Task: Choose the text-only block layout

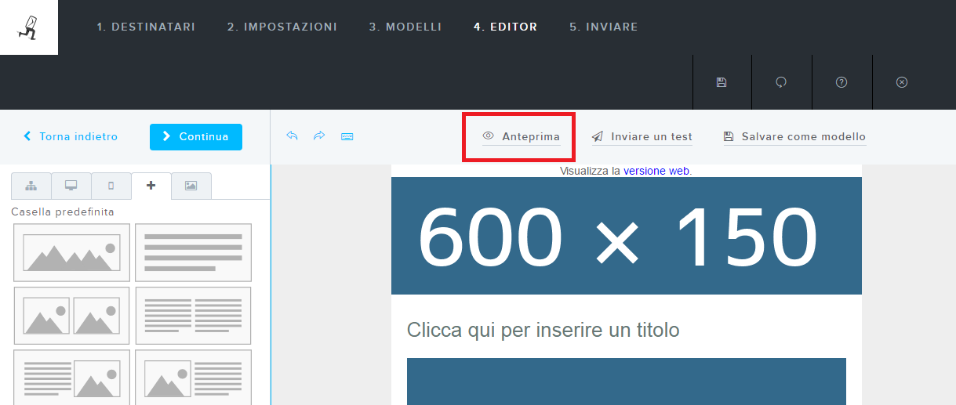Action: coord(193,252)
